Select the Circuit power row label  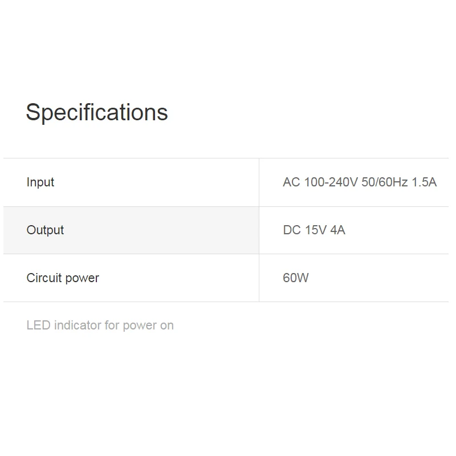click(x=63, y=278)
